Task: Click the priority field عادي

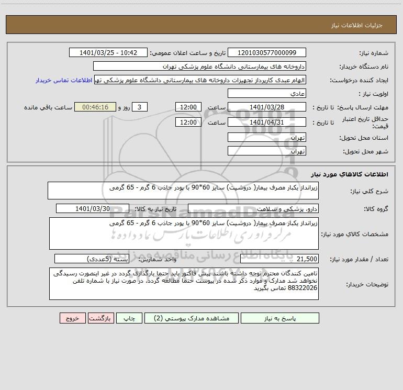Action: click(267, 93)
